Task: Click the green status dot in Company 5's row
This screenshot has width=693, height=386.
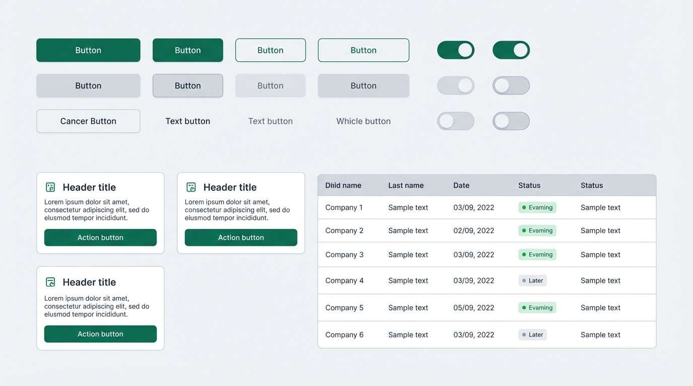Action: tap(525, 307)
